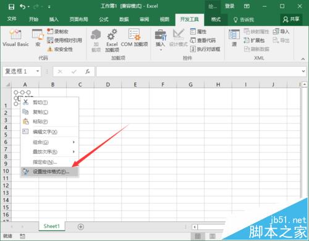Add a new sheet with the plus button
This screenshot has width=309, height=241.
coord(81,227)
